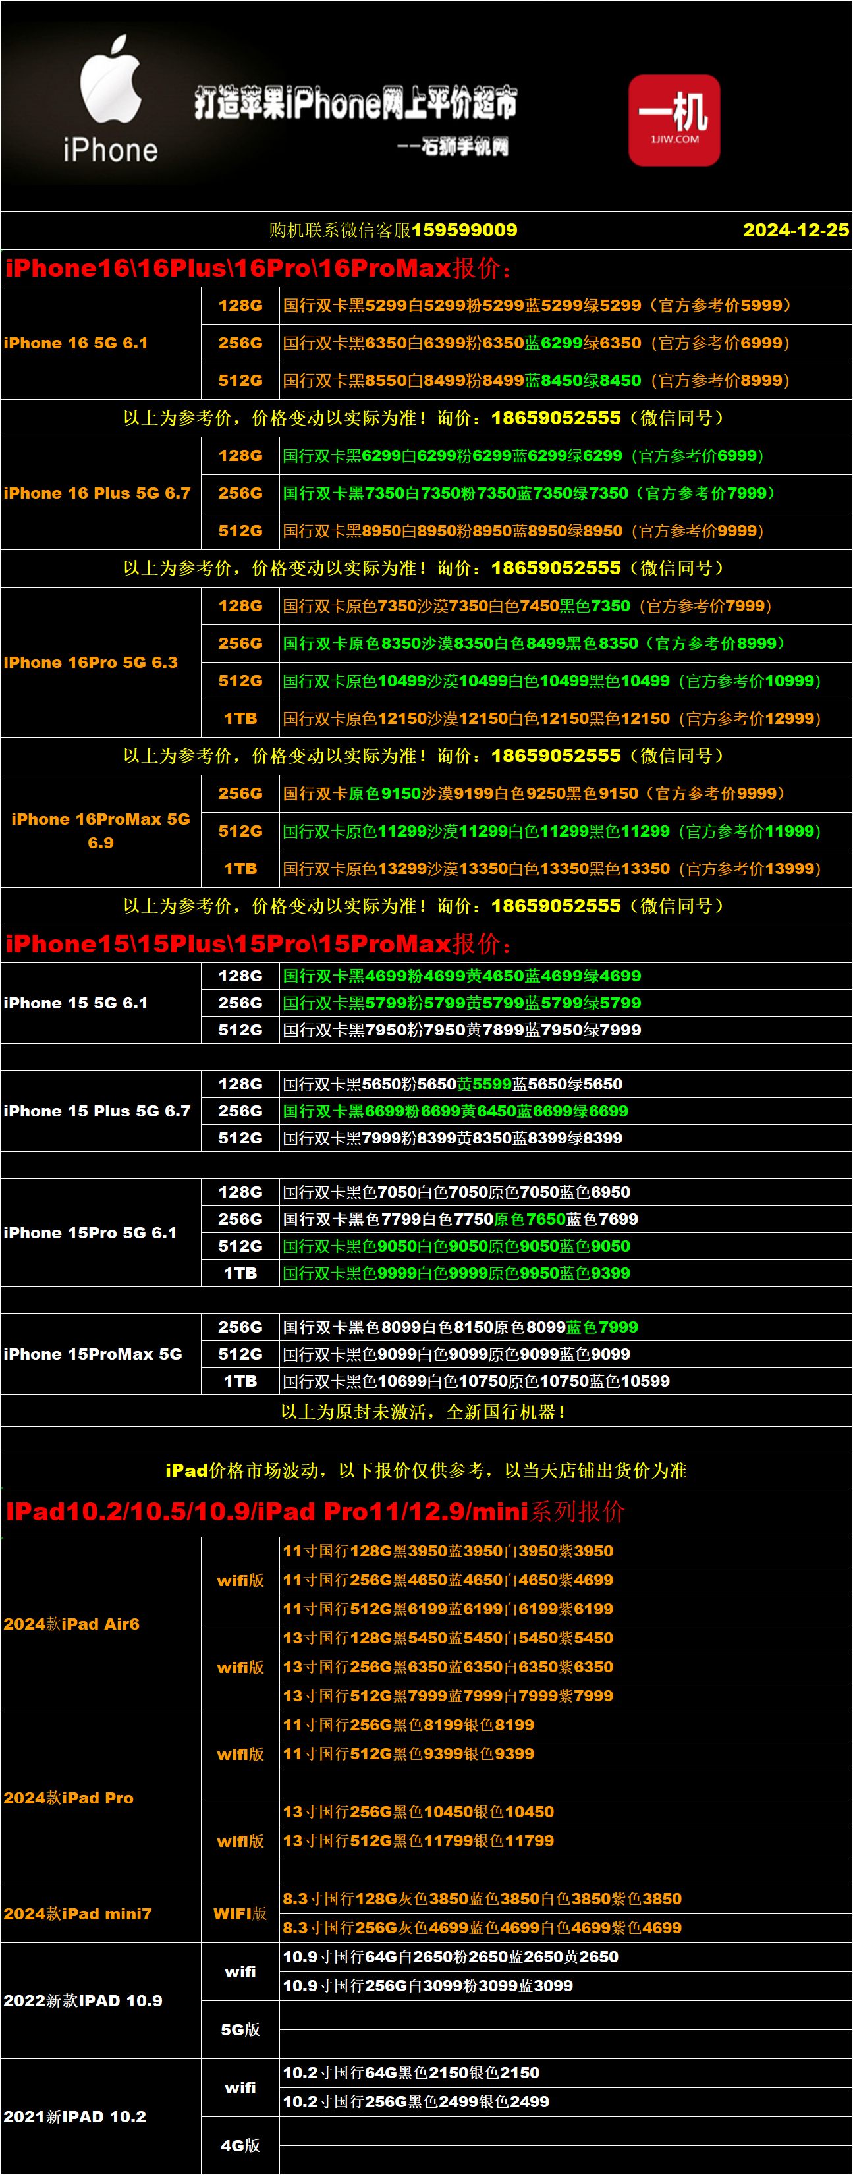This screenshot has width=853, height=2175.
Task: Click the Apple iPhone logo
Action: (x=110, y=99)
